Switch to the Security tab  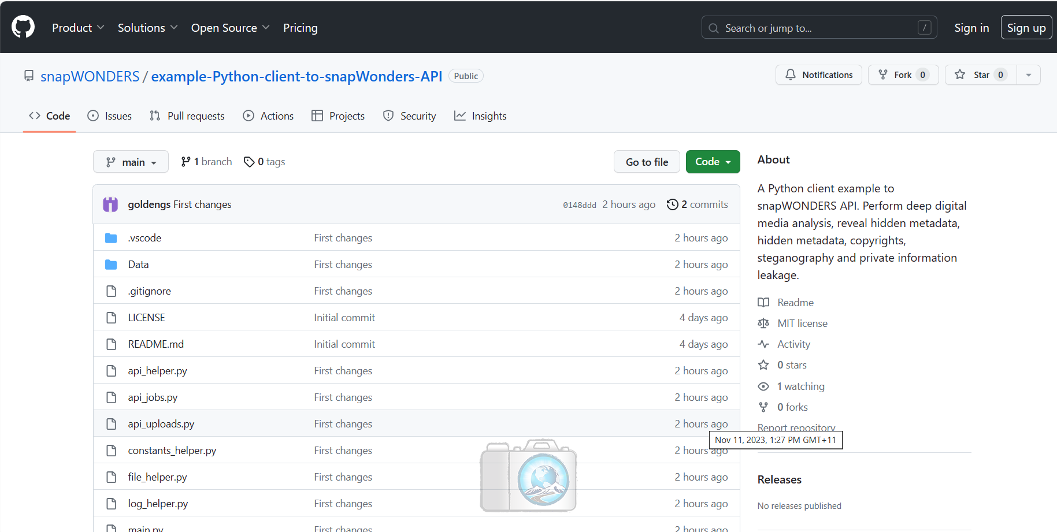coord(410,116)
